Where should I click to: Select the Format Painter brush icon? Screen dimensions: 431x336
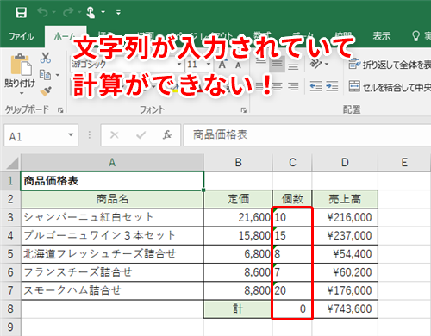46,91
